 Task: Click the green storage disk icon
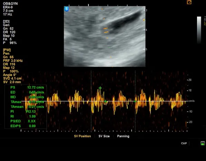coord(203,143)
